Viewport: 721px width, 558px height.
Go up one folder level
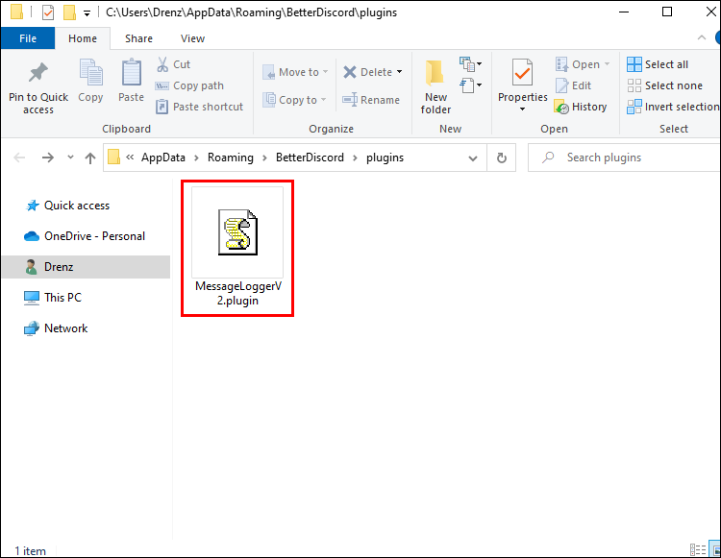[90, 158]
